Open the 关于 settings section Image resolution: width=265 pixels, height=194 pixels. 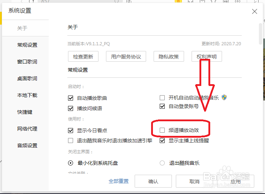point(22,28)
